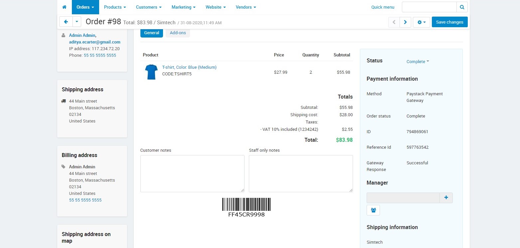
Task: Click the Order #98 page title
Action: 103,22
